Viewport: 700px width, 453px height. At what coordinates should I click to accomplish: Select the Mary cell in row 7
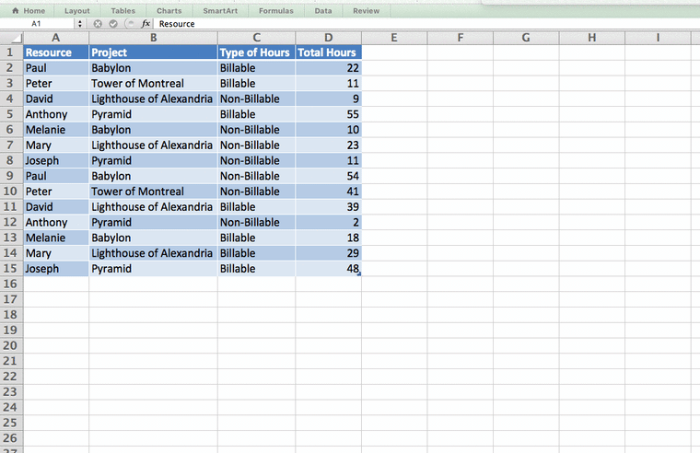click(x=56, y=145)
